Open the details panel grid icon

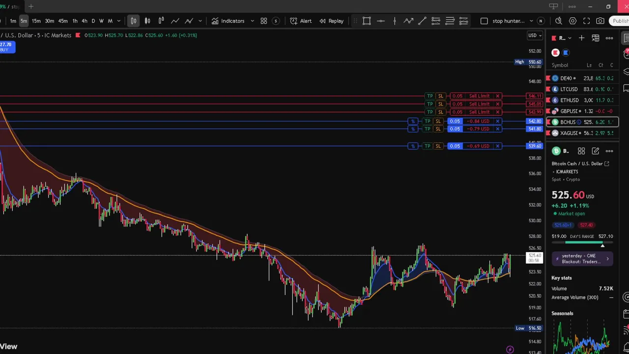click(581, 151)
